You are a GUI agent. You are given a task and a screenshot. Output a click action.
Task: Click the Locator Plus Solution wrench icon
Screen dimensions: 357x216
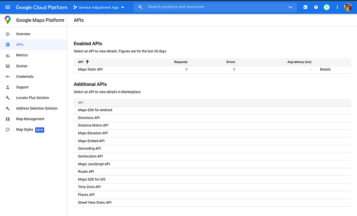[x=8, y=98]
